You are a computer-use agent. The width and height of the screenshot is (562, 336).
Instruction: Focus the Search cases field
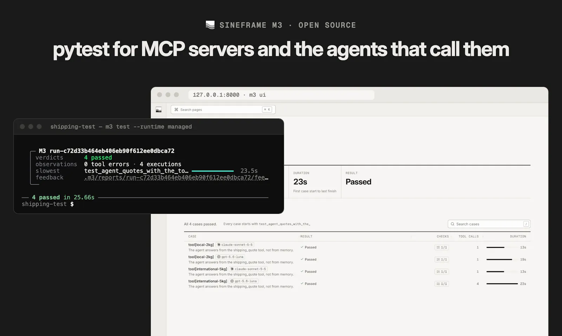click(x=489, y=224)
